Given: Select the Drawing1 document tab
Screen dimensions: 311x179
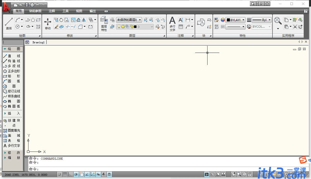Looking at the screenshot, I should click(x=39, y=42).
